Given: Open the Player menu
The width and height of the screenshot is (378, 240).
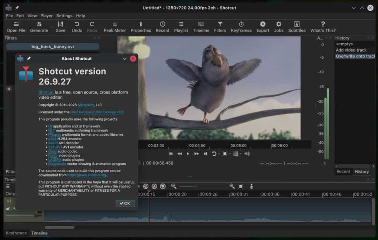Looking at the screenshot, I should [x=46, y=16].
